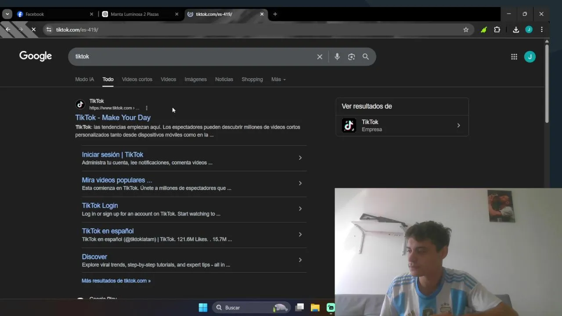Screen dimensions: 562x316
Task: Open the tab search dropdown arrow
Action: pos(7,14)
